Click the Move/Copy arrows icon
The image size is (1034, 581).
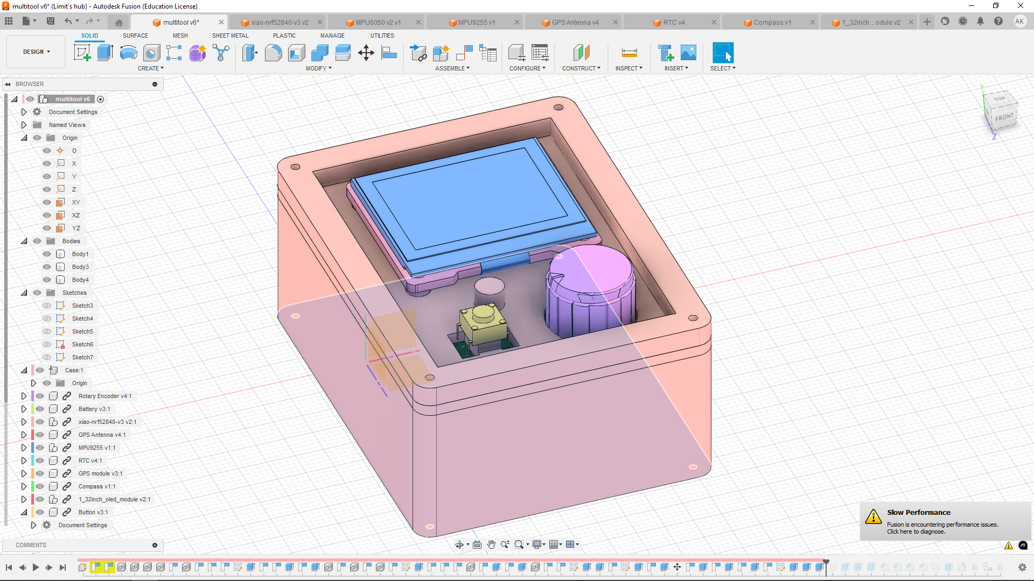point(366,53)
